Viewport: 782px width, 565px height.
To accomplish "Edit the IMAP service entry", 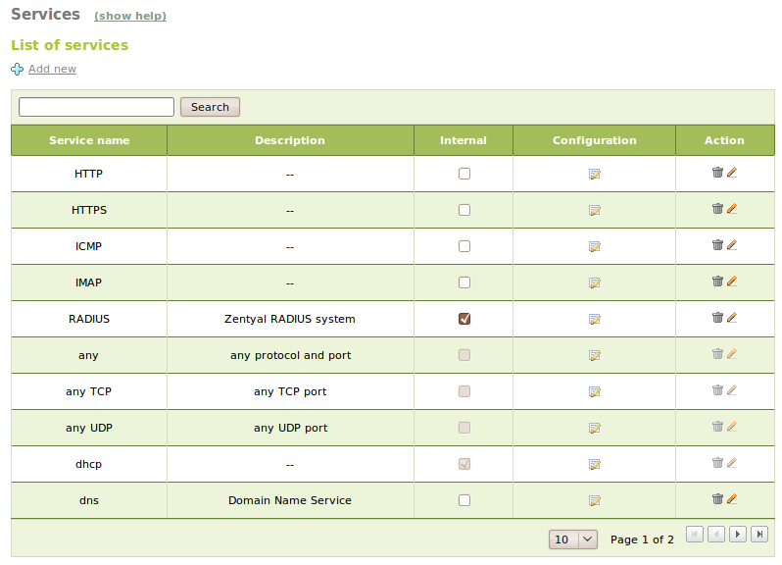I will [732, 282].
